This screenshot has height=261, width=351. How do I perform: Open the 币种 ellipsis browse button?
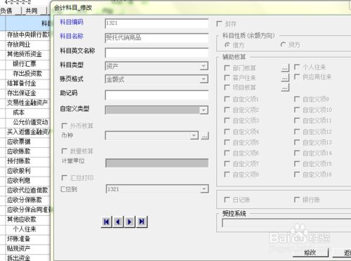205,136
